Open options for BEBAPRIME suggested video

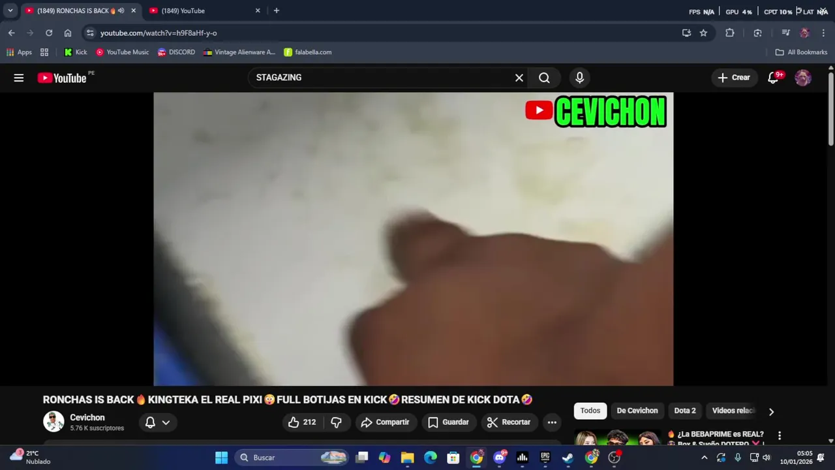click(779, 435)
